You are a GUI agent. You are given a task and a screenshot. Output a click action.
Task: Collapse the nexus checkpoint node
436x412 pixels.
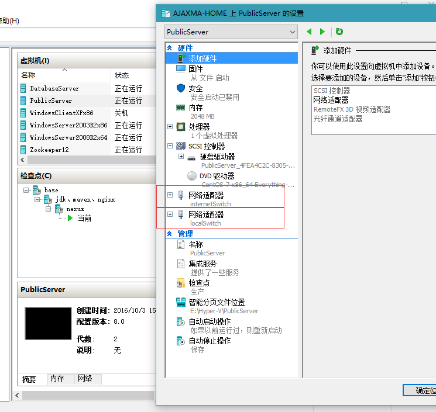click(x=48, y=209)
